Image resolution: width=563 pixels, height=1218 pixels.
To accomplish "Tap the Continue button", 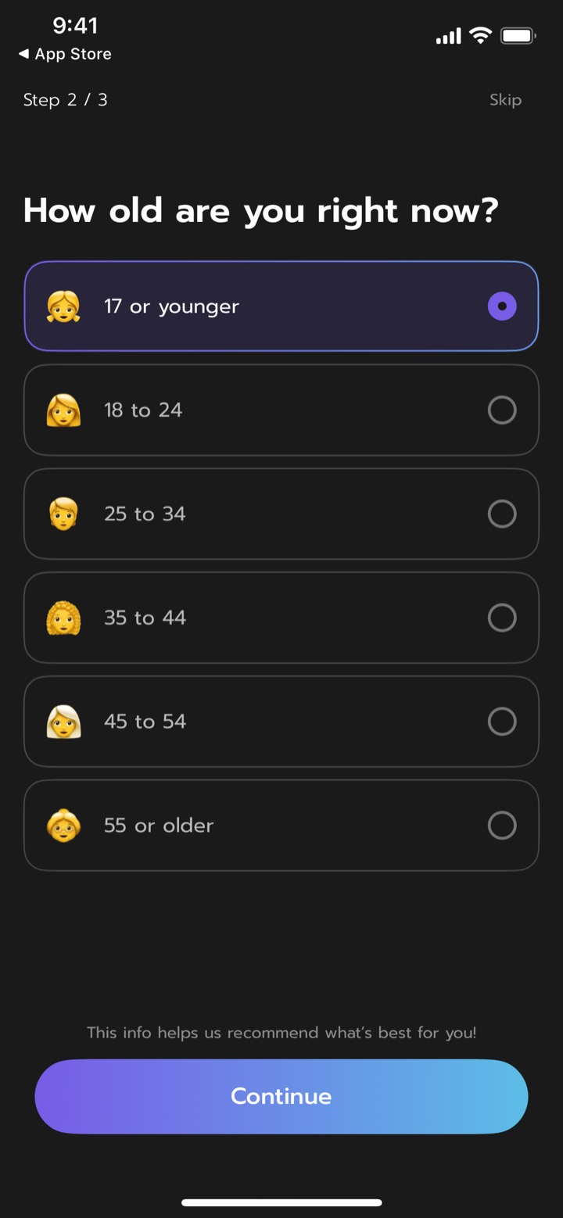I will point(281,1096).
